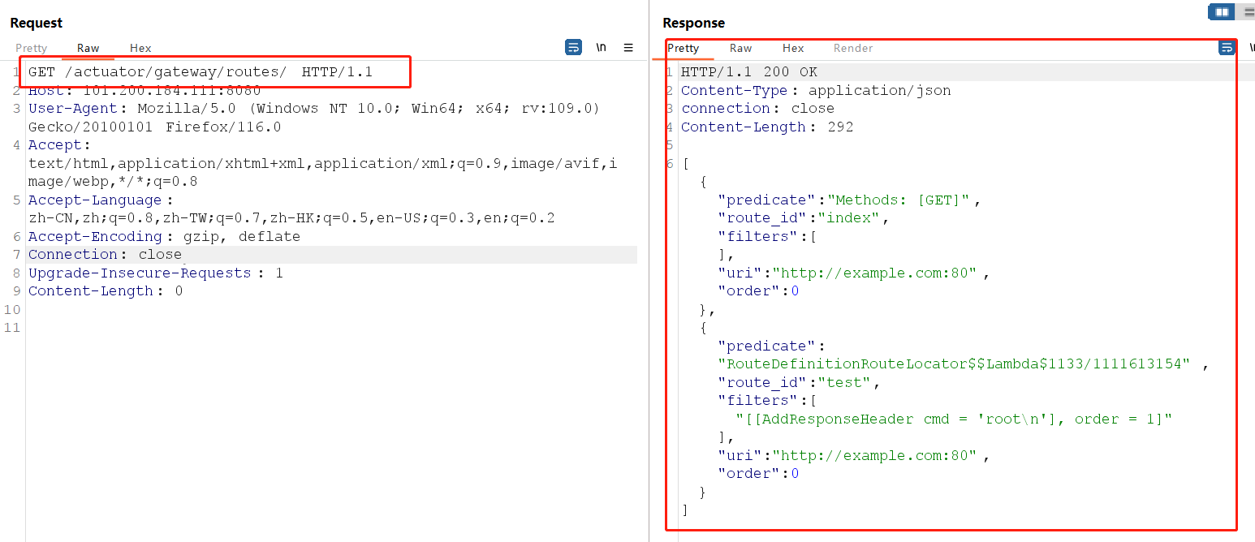Select the side-by-side panel layout icon
The height and width of the screenshot is (542, 1255).
pyautogui.click(x=1220, y=11)
